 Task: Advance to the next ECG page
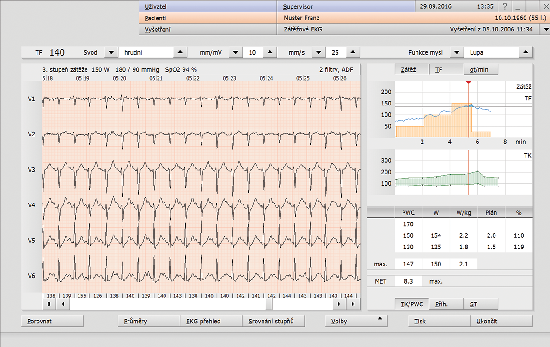point(339,304)
